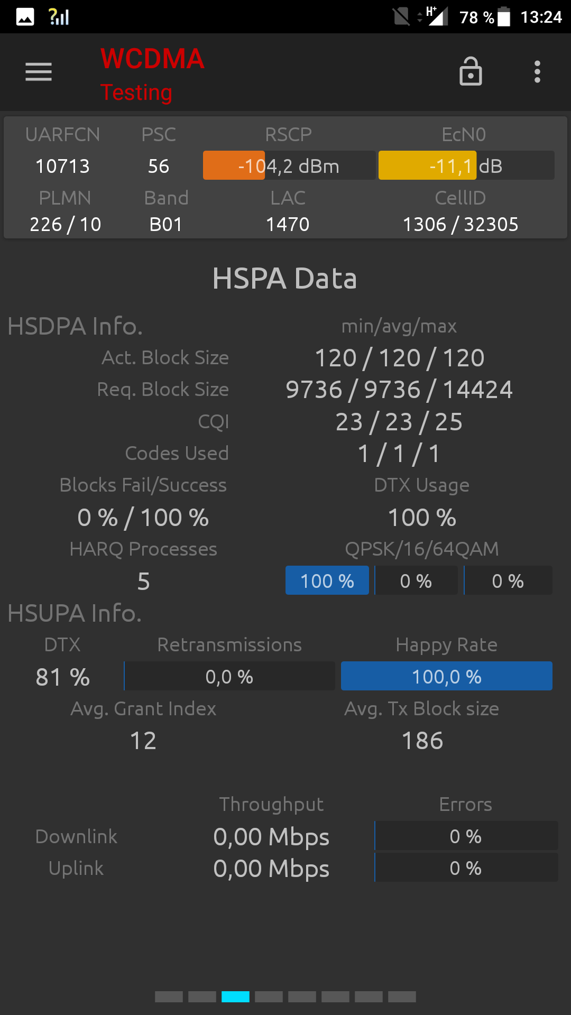Jump to the last page indicator
Viewport: 571px width, 1015px height.
[402, 996]
